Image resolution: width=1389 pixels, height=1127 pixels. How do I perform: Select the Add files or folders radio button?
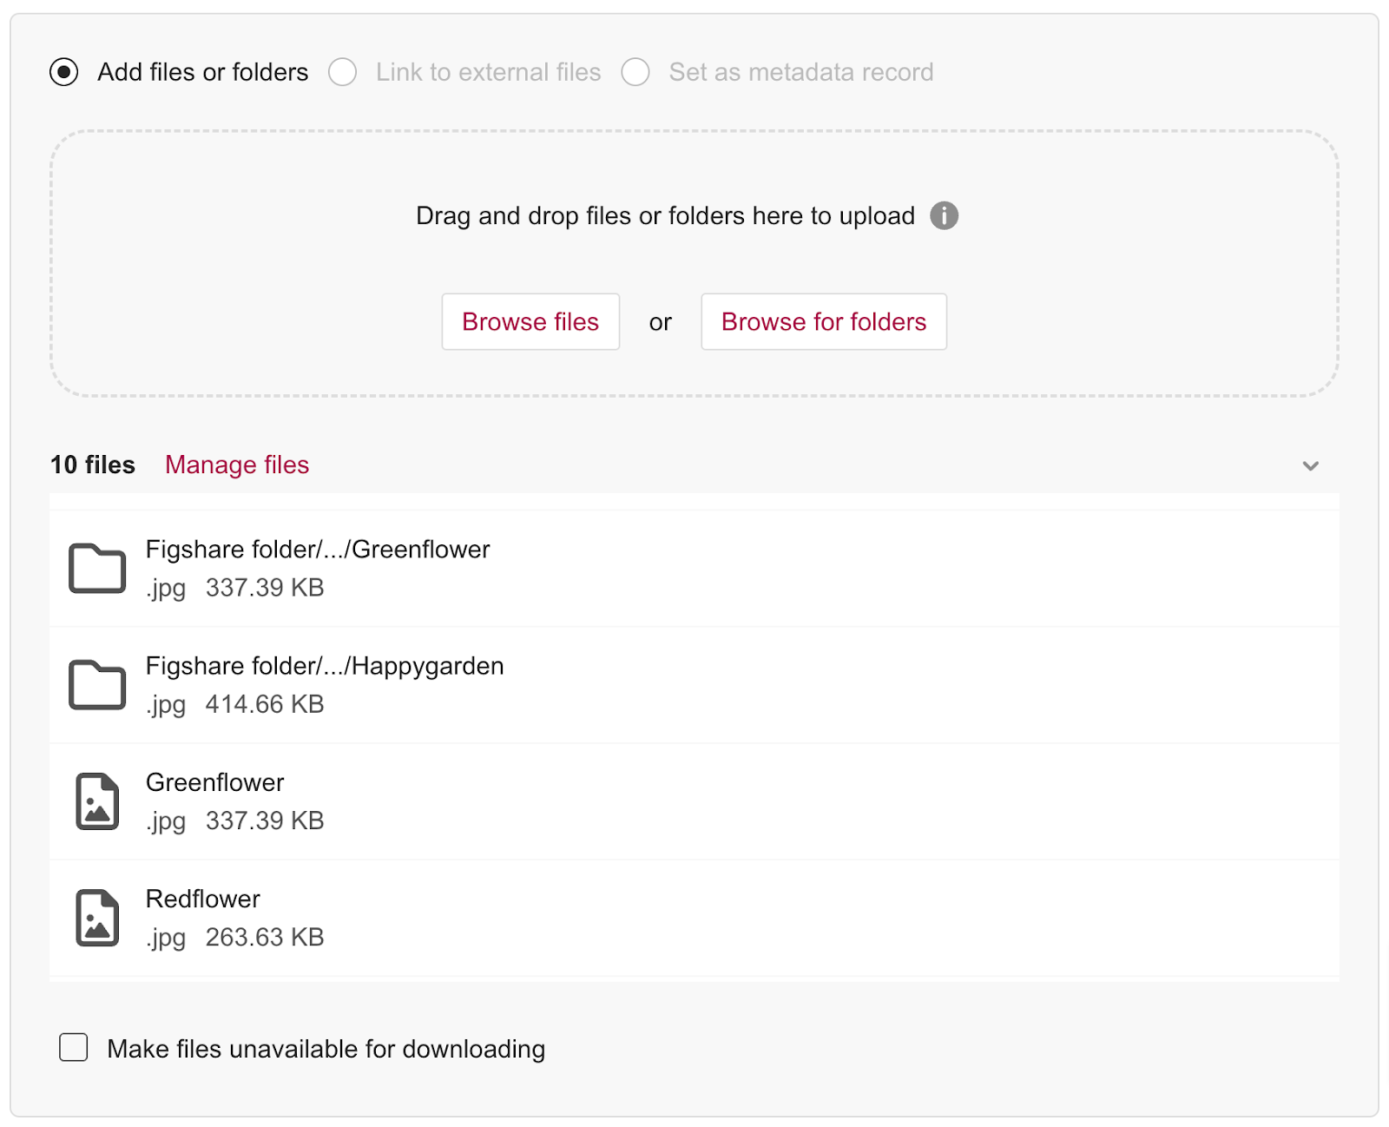pyautogui.click(x=64, y=72)
